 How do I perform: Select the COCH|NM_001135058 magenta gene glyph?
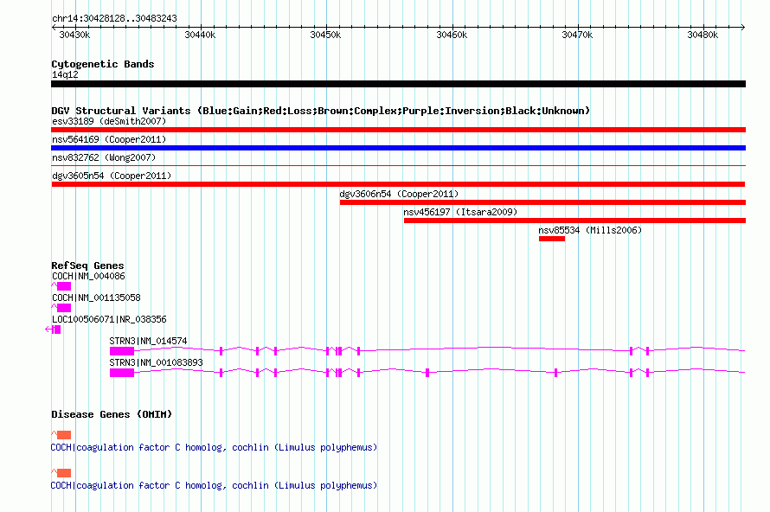[61, 308]
